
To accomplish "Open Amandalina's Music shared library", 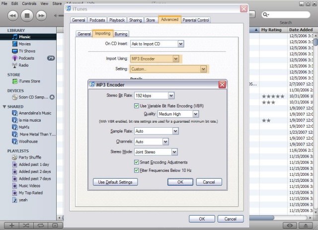I will 35,113.
